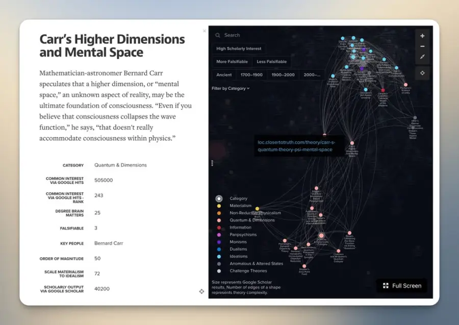Click the Monisms purple legend swatch
Screen dimensions: 459x325
tap(219, 242)
